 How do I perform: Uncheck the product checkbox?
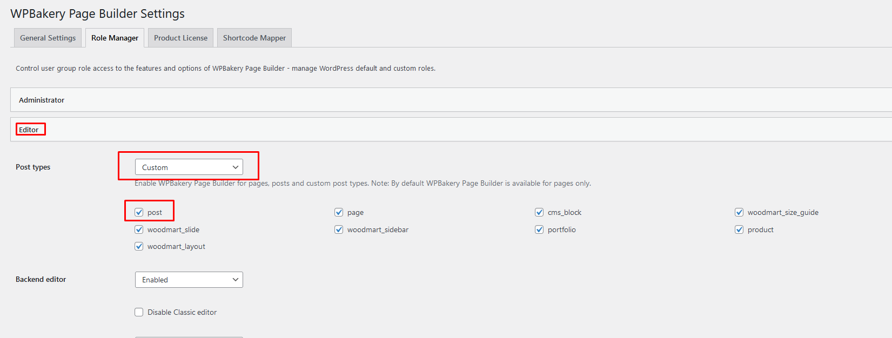739,229
